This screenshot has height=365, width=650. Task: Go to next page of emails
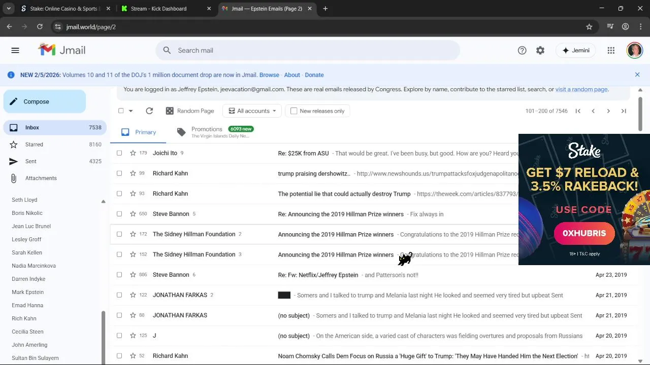click(608, 111)
